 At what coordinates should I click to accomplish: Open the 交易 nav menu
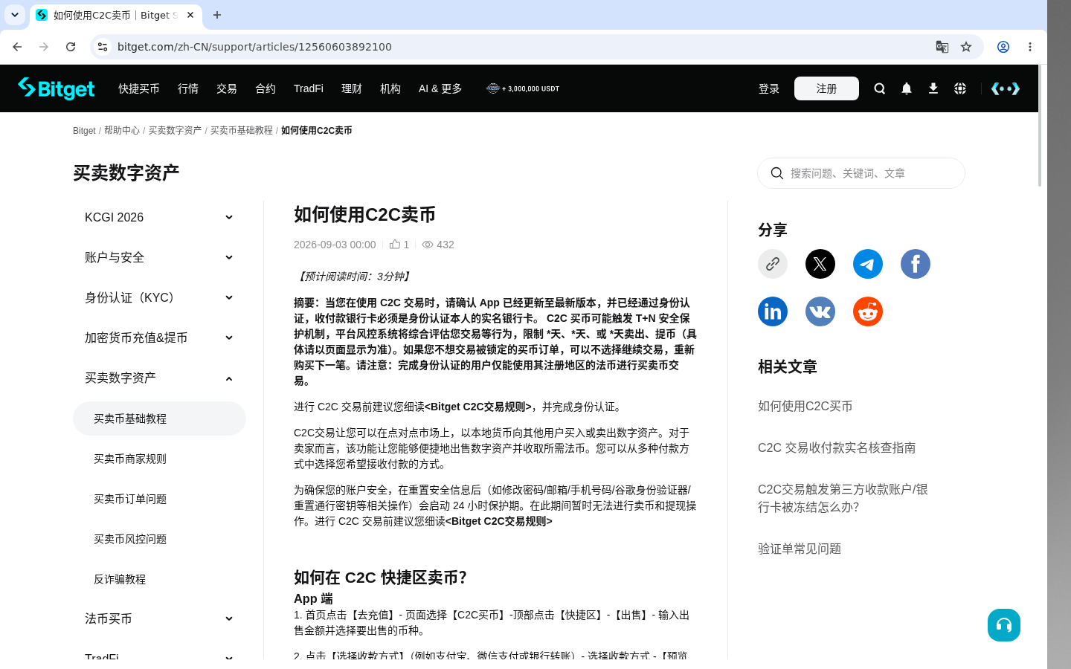(227, 88)
